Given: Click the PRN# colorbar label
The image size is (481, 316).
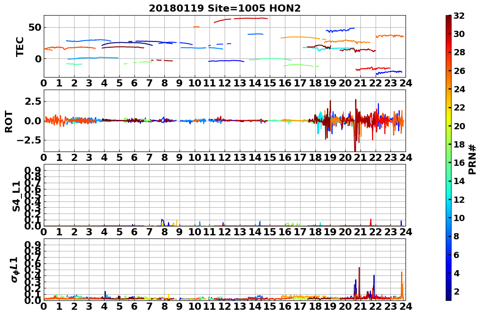Looking at the screenshot, I should pos(473,159).
